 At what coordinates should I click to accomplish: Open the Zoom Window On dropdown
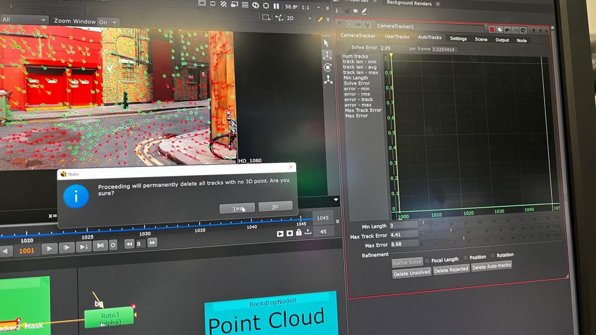click(108, 22)
